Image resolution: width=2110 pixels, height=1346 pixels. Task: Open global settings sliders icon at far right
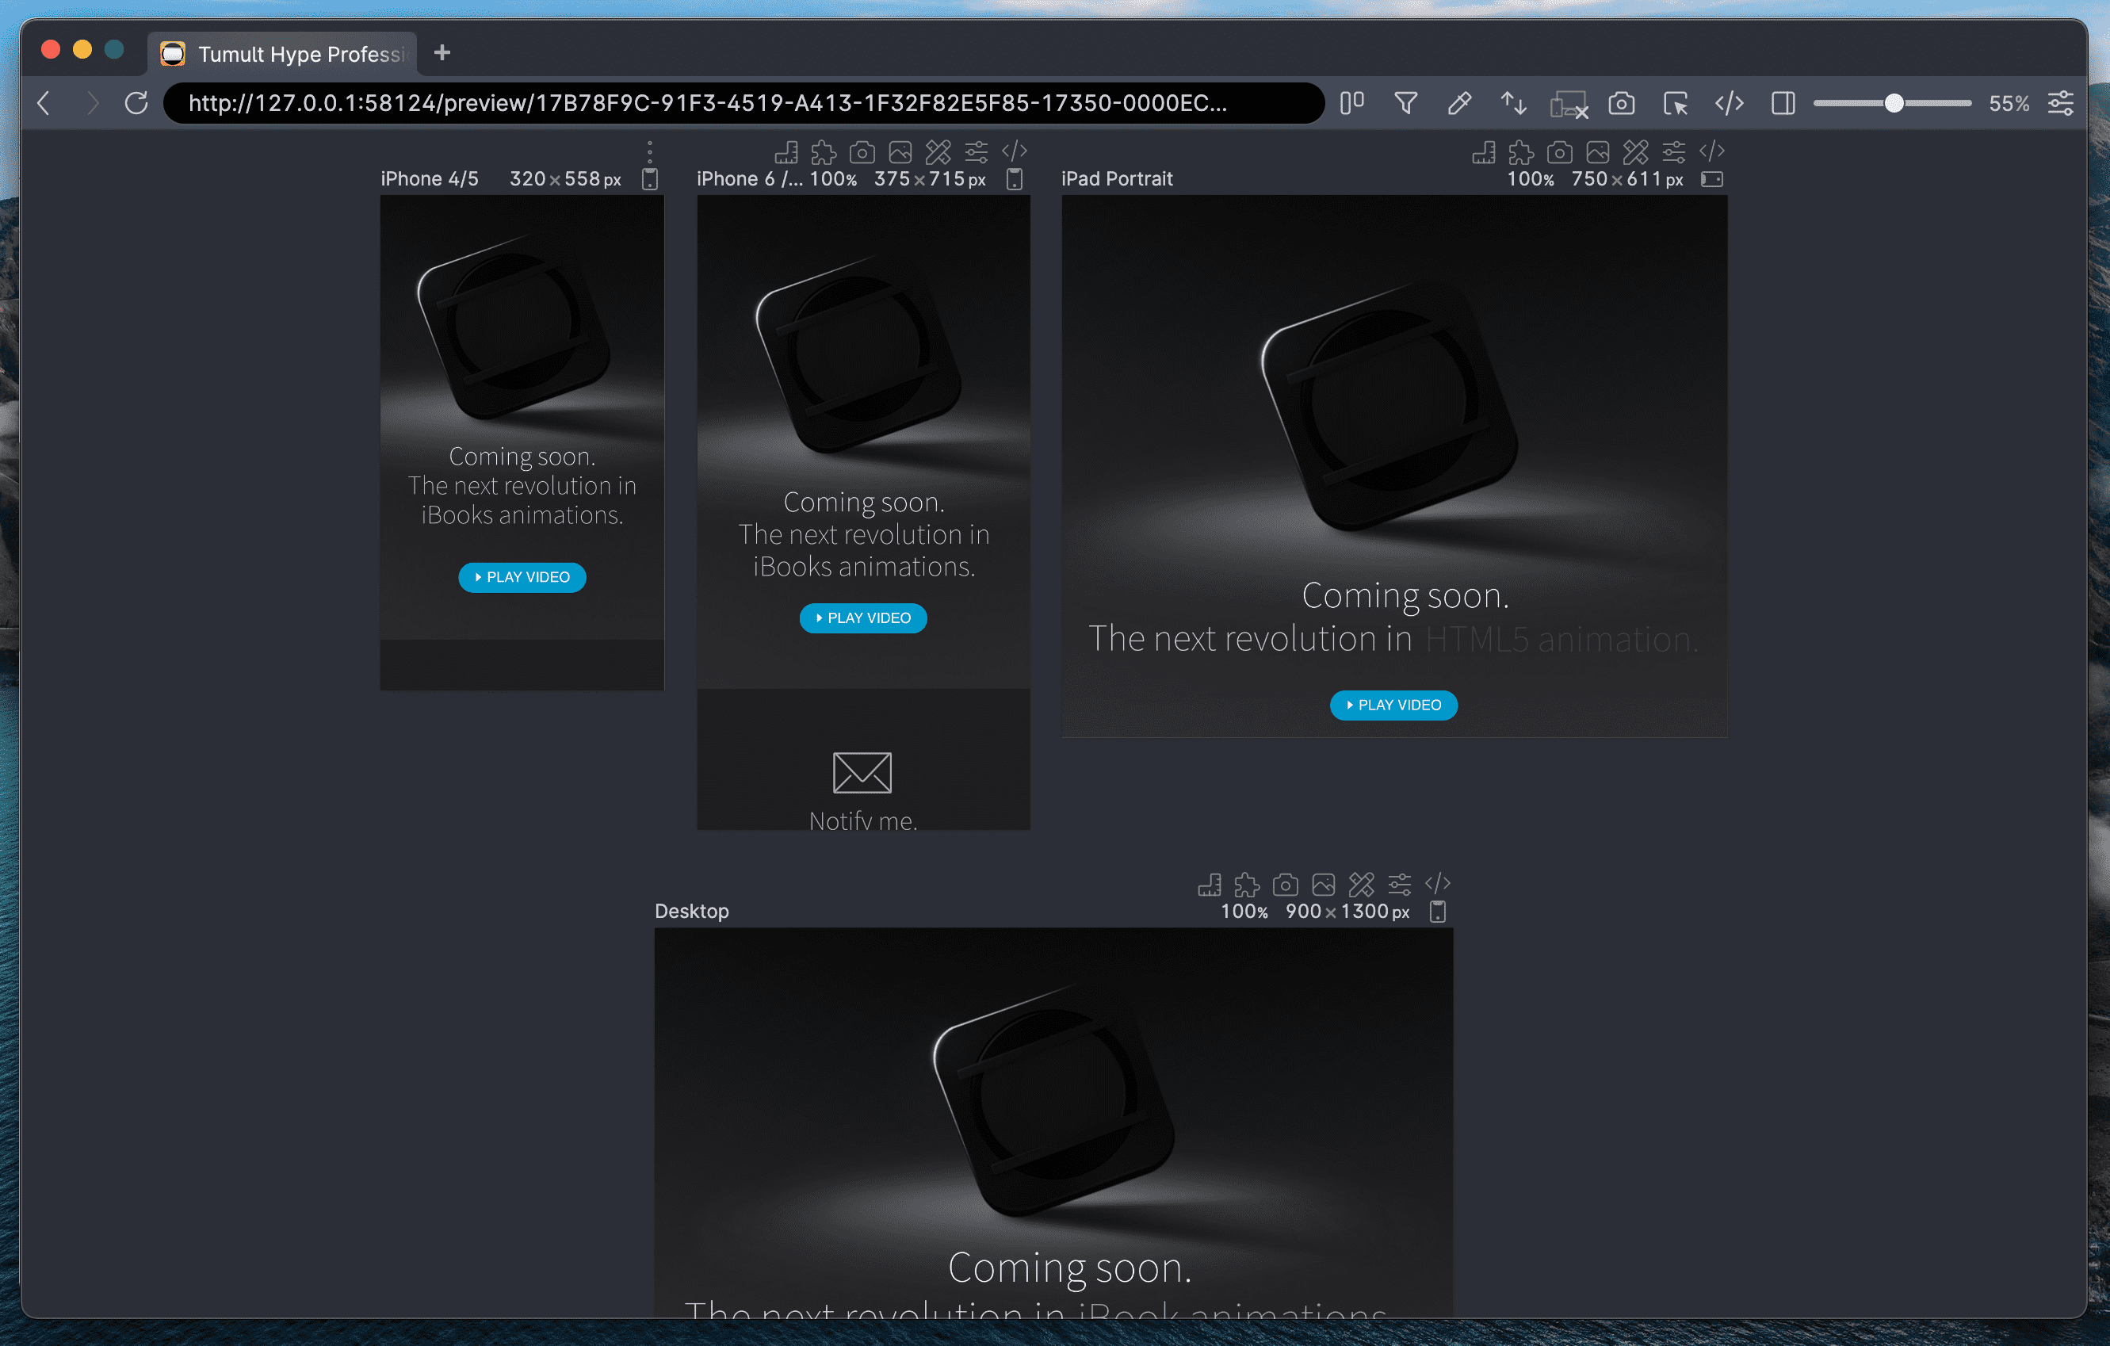(2061, 103)
